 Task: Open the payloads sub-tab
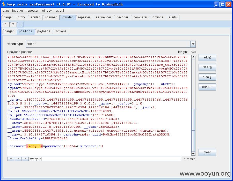pyautogui.click(x=44, y=31)
